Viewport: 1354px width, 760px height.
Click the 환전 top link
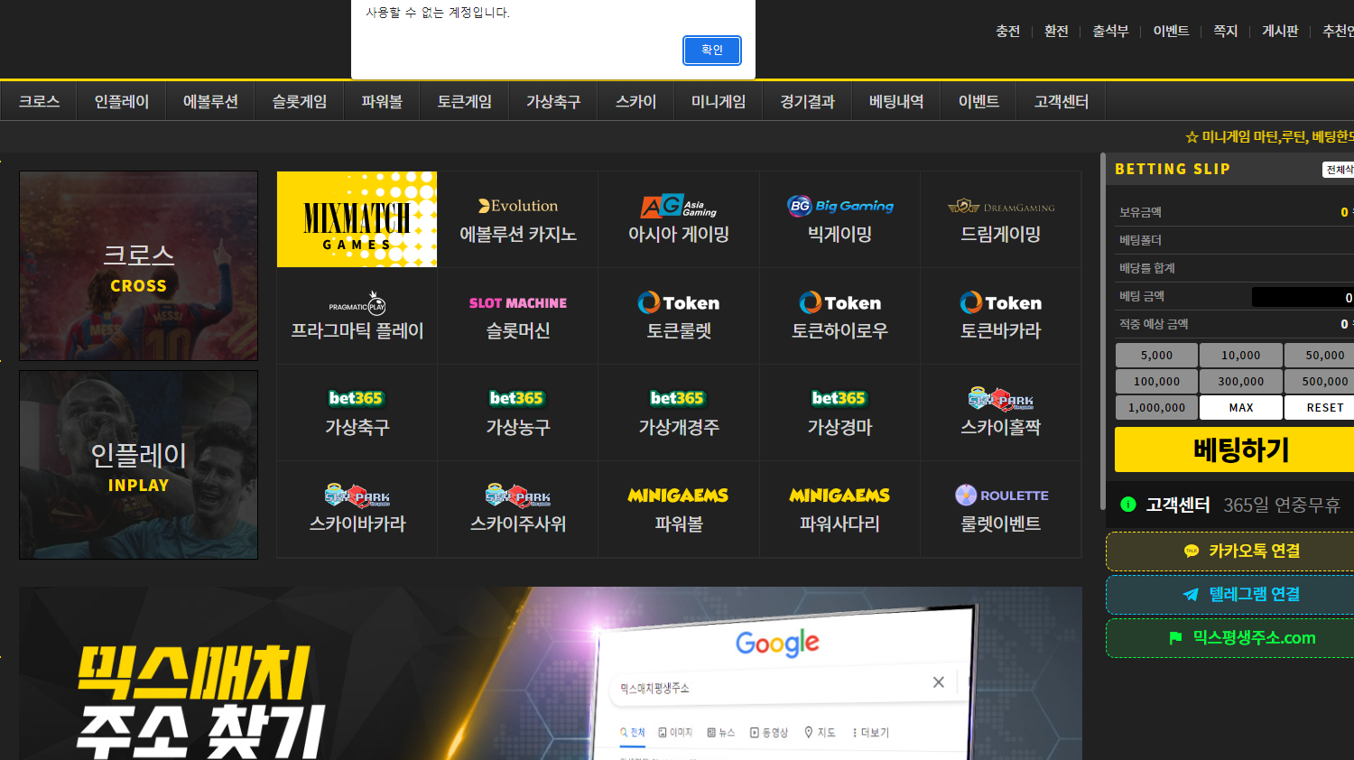click(1056, 32)
